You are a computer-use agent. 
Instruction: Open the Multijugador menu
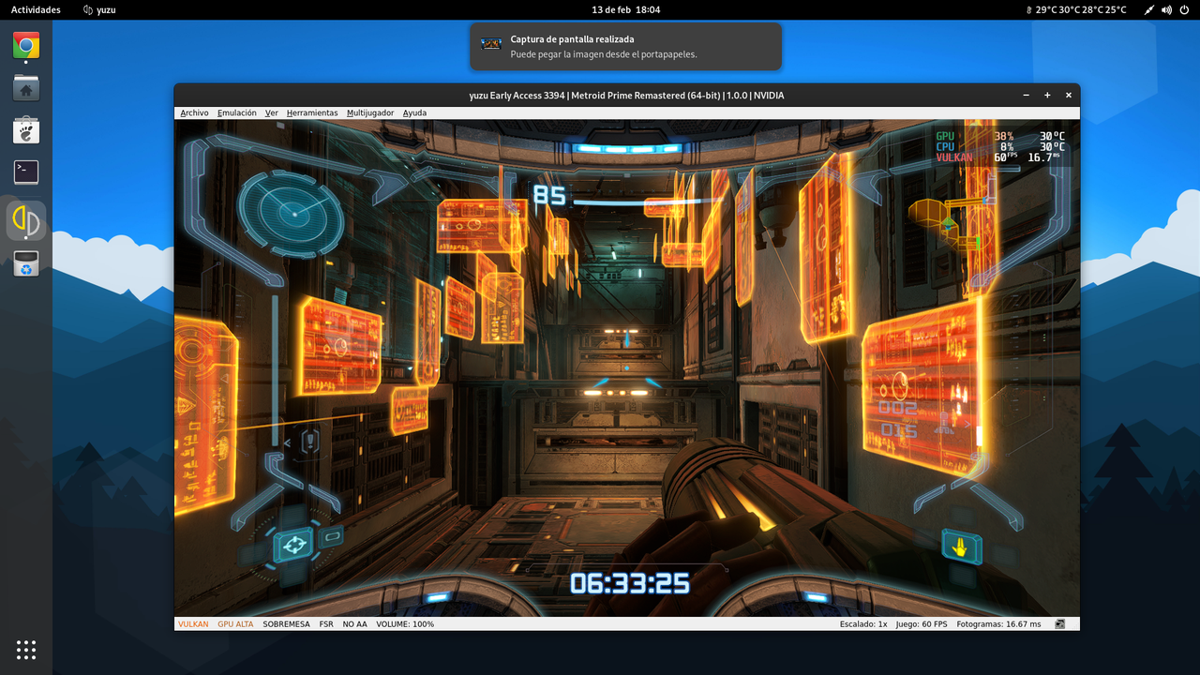click(370, 112)
